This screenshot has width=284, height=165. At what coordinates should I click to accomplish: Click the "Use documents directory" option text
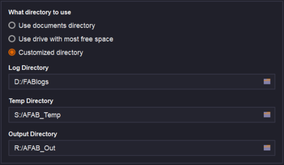click(56, 25)
